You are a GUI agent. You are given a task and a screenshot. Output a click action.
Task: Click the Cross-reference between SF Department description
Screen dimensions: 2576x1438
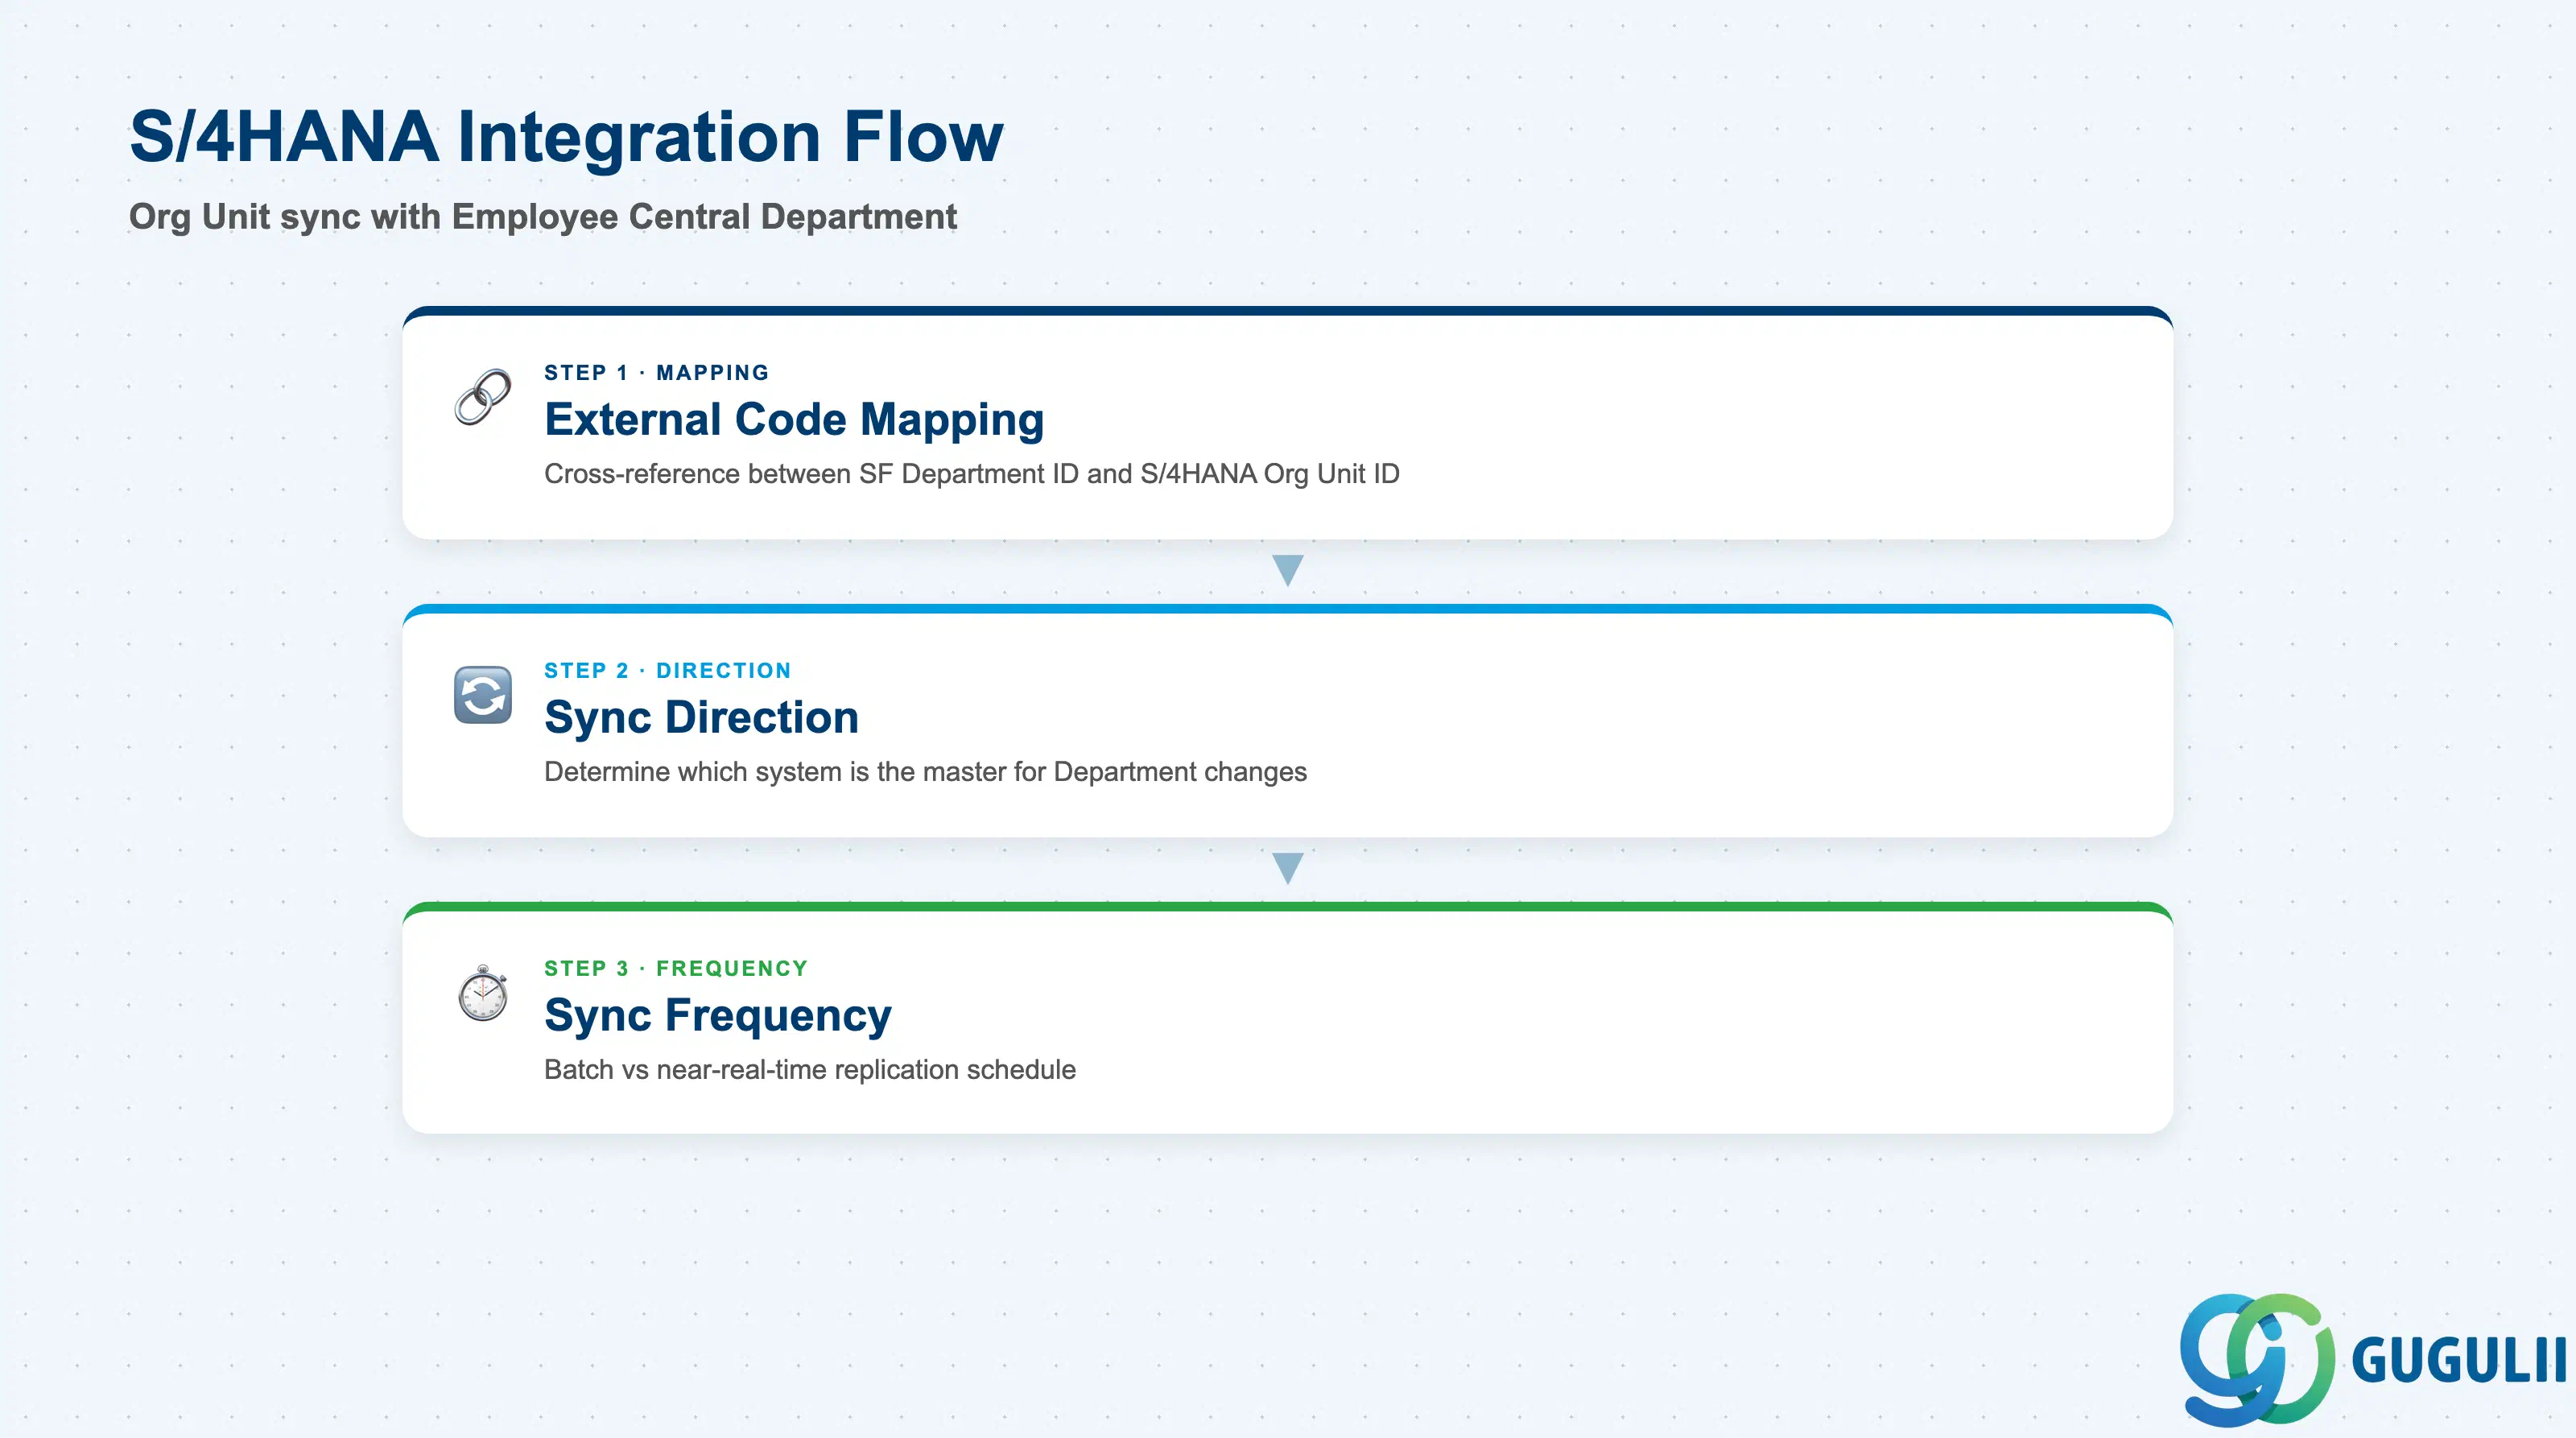tap(972, 474)
